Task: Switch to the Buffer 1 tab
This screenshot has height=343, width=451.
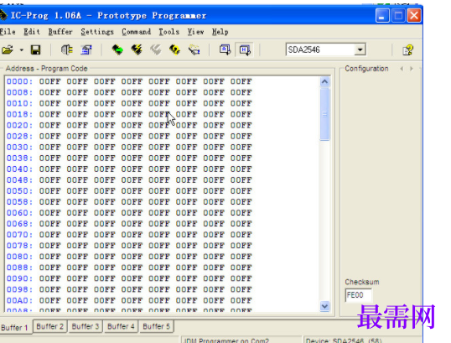Action: click(15, 327)
